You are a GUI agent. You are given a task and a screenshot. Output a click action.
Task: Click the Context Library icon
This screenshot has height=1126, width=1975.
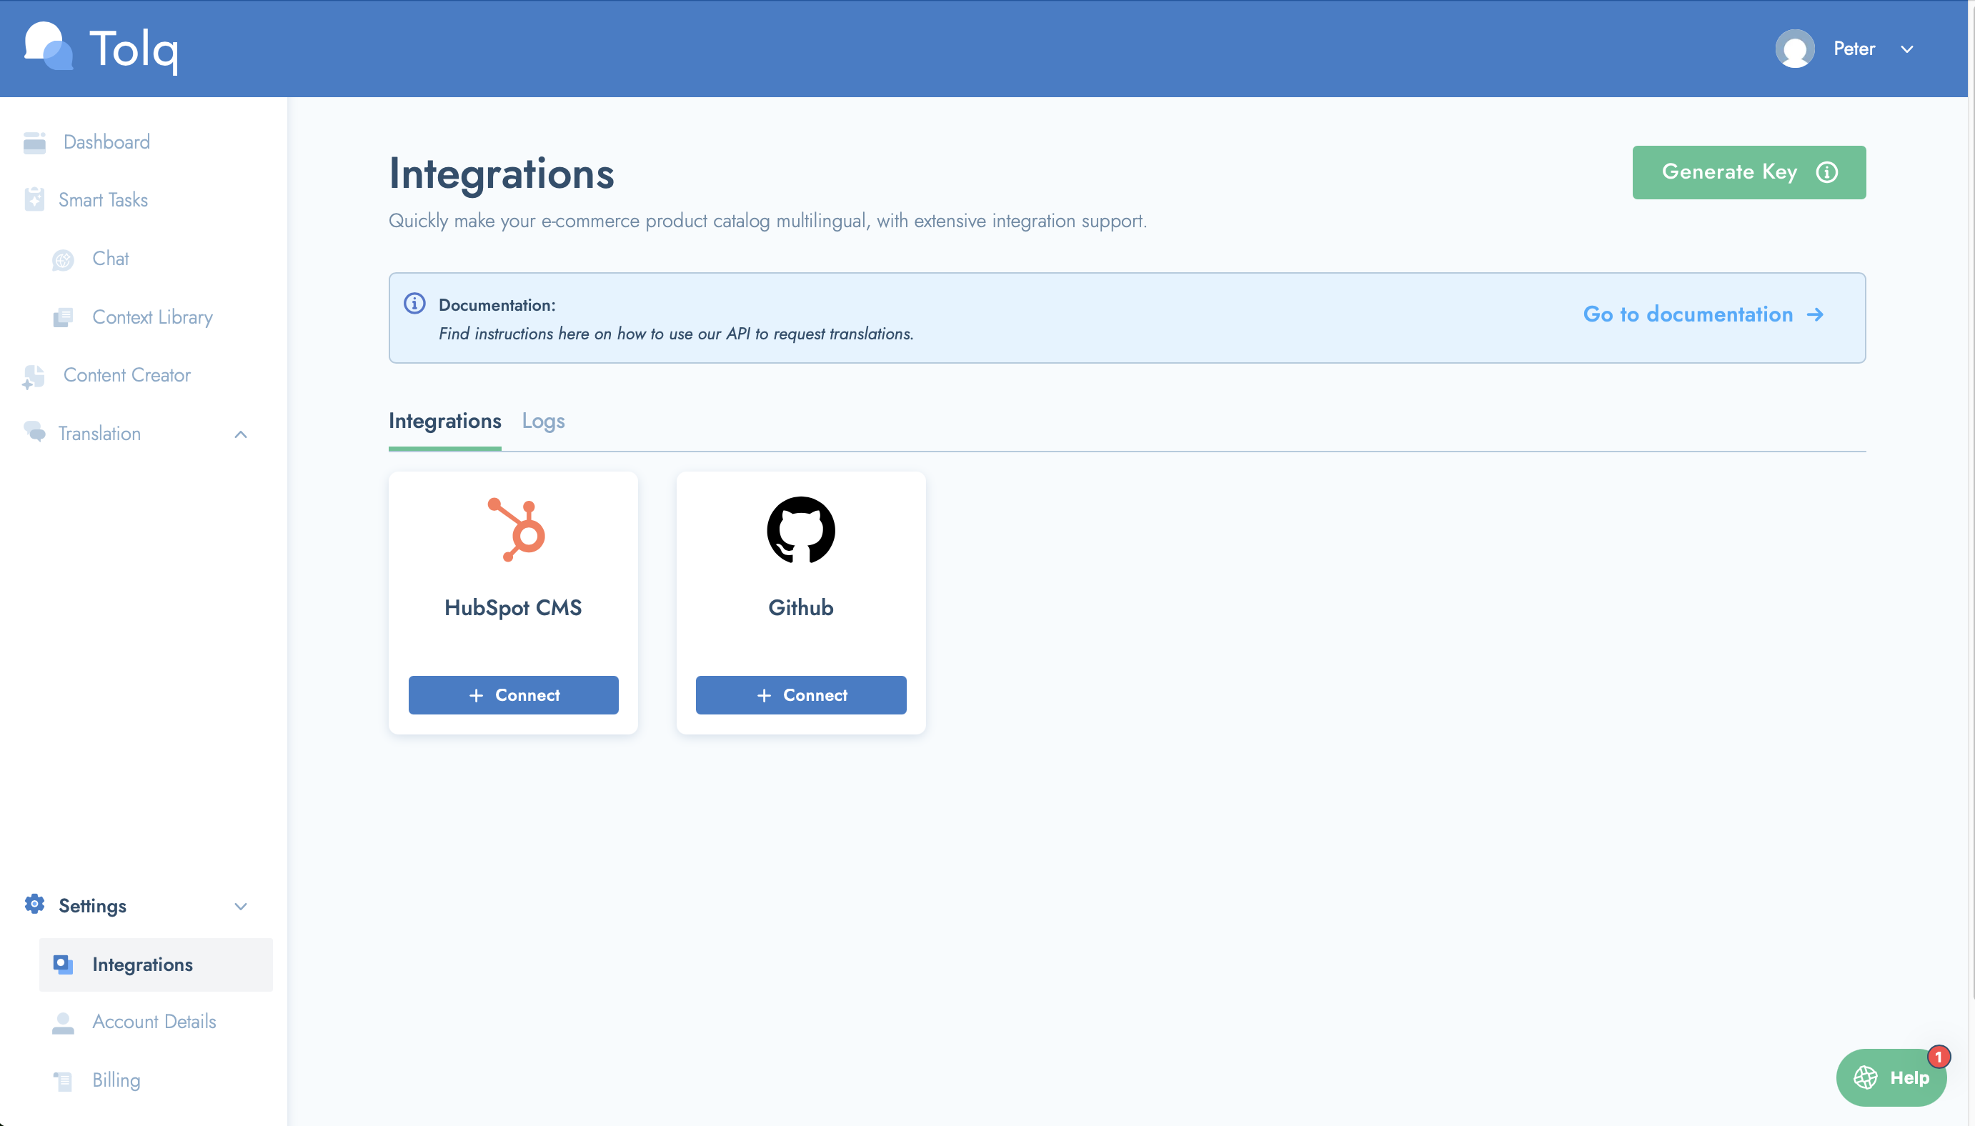click(x=63, y=317)
